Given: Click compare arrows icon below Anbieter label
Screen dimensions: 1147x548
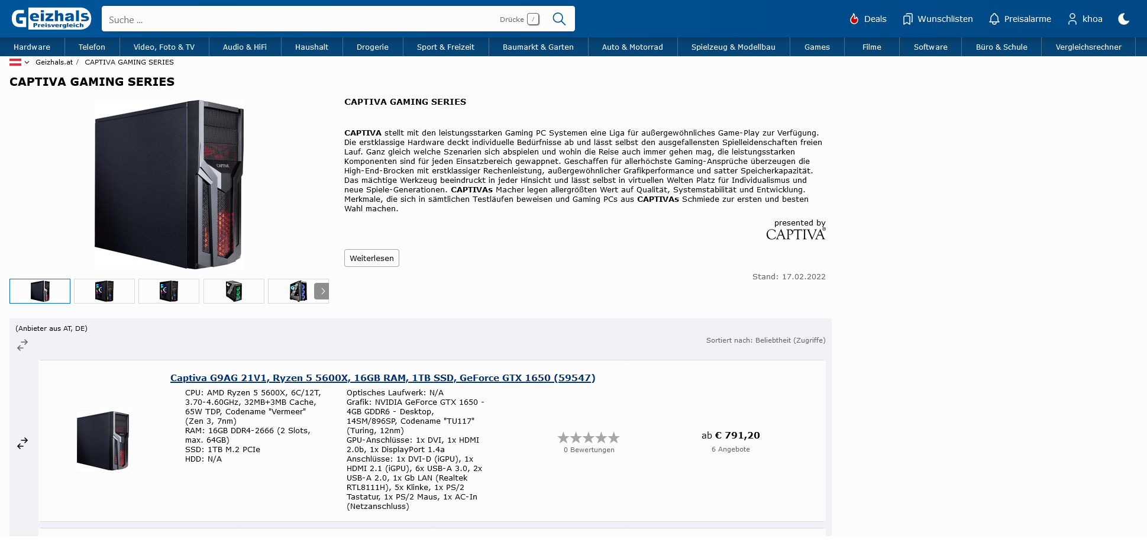Looking at the screenshot, I should point(22,345).
